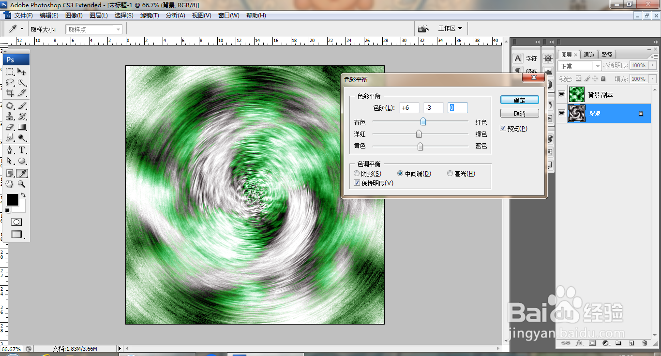Switch to the 通道 tab
The height and width of the screenshot is (356, 661).
[x=589, y=55]
